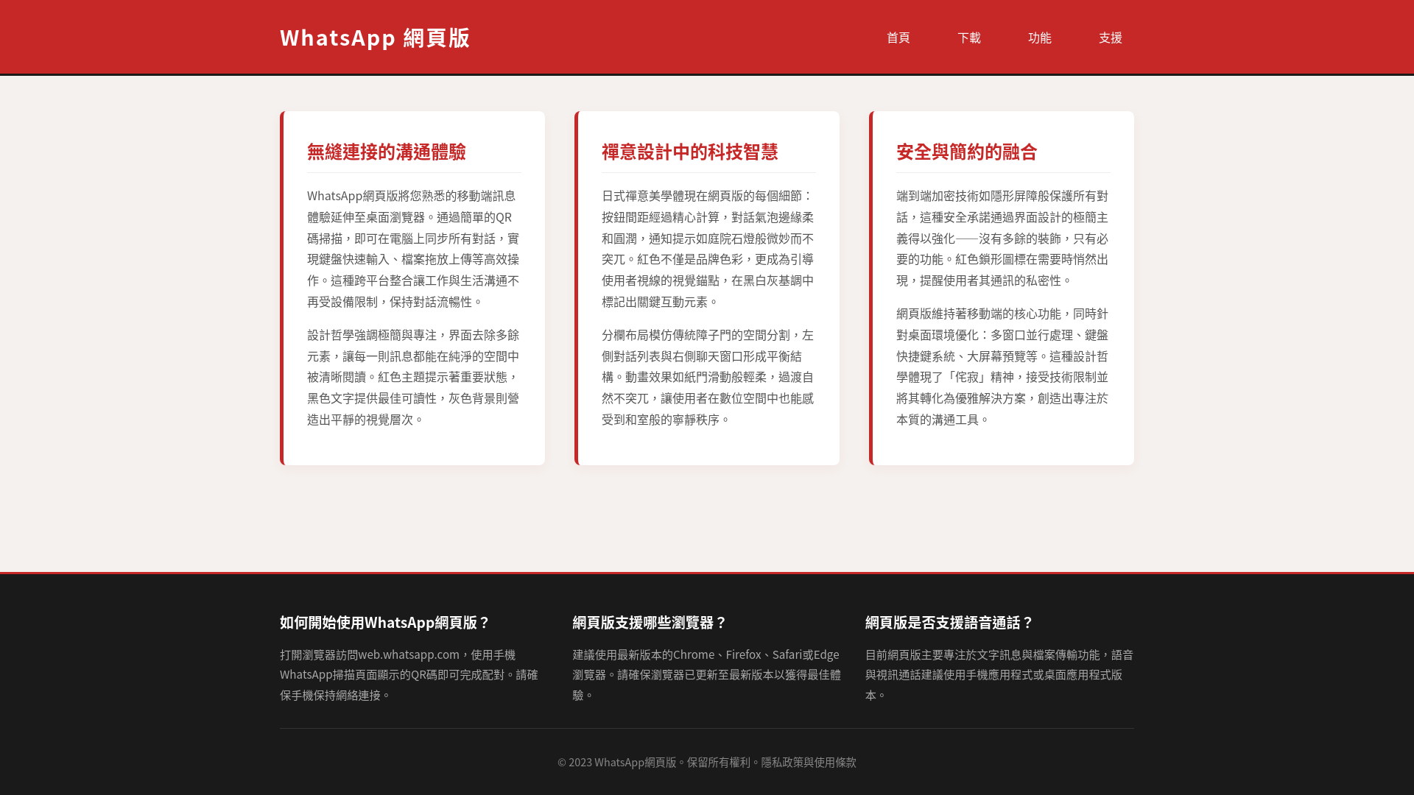Click the answer starting 目前網頁版主要專注

[999, 674]
